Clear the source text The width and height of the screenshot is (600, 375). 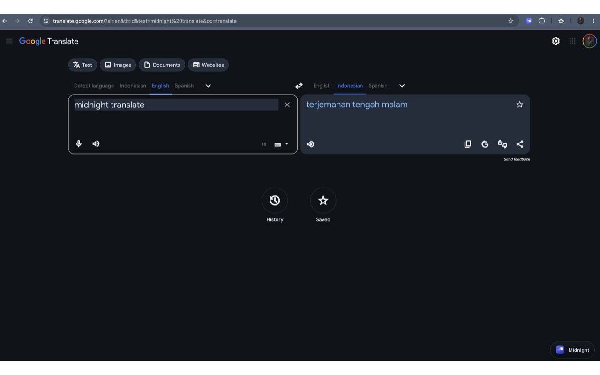pyautogui.click(x=287, y=105)
